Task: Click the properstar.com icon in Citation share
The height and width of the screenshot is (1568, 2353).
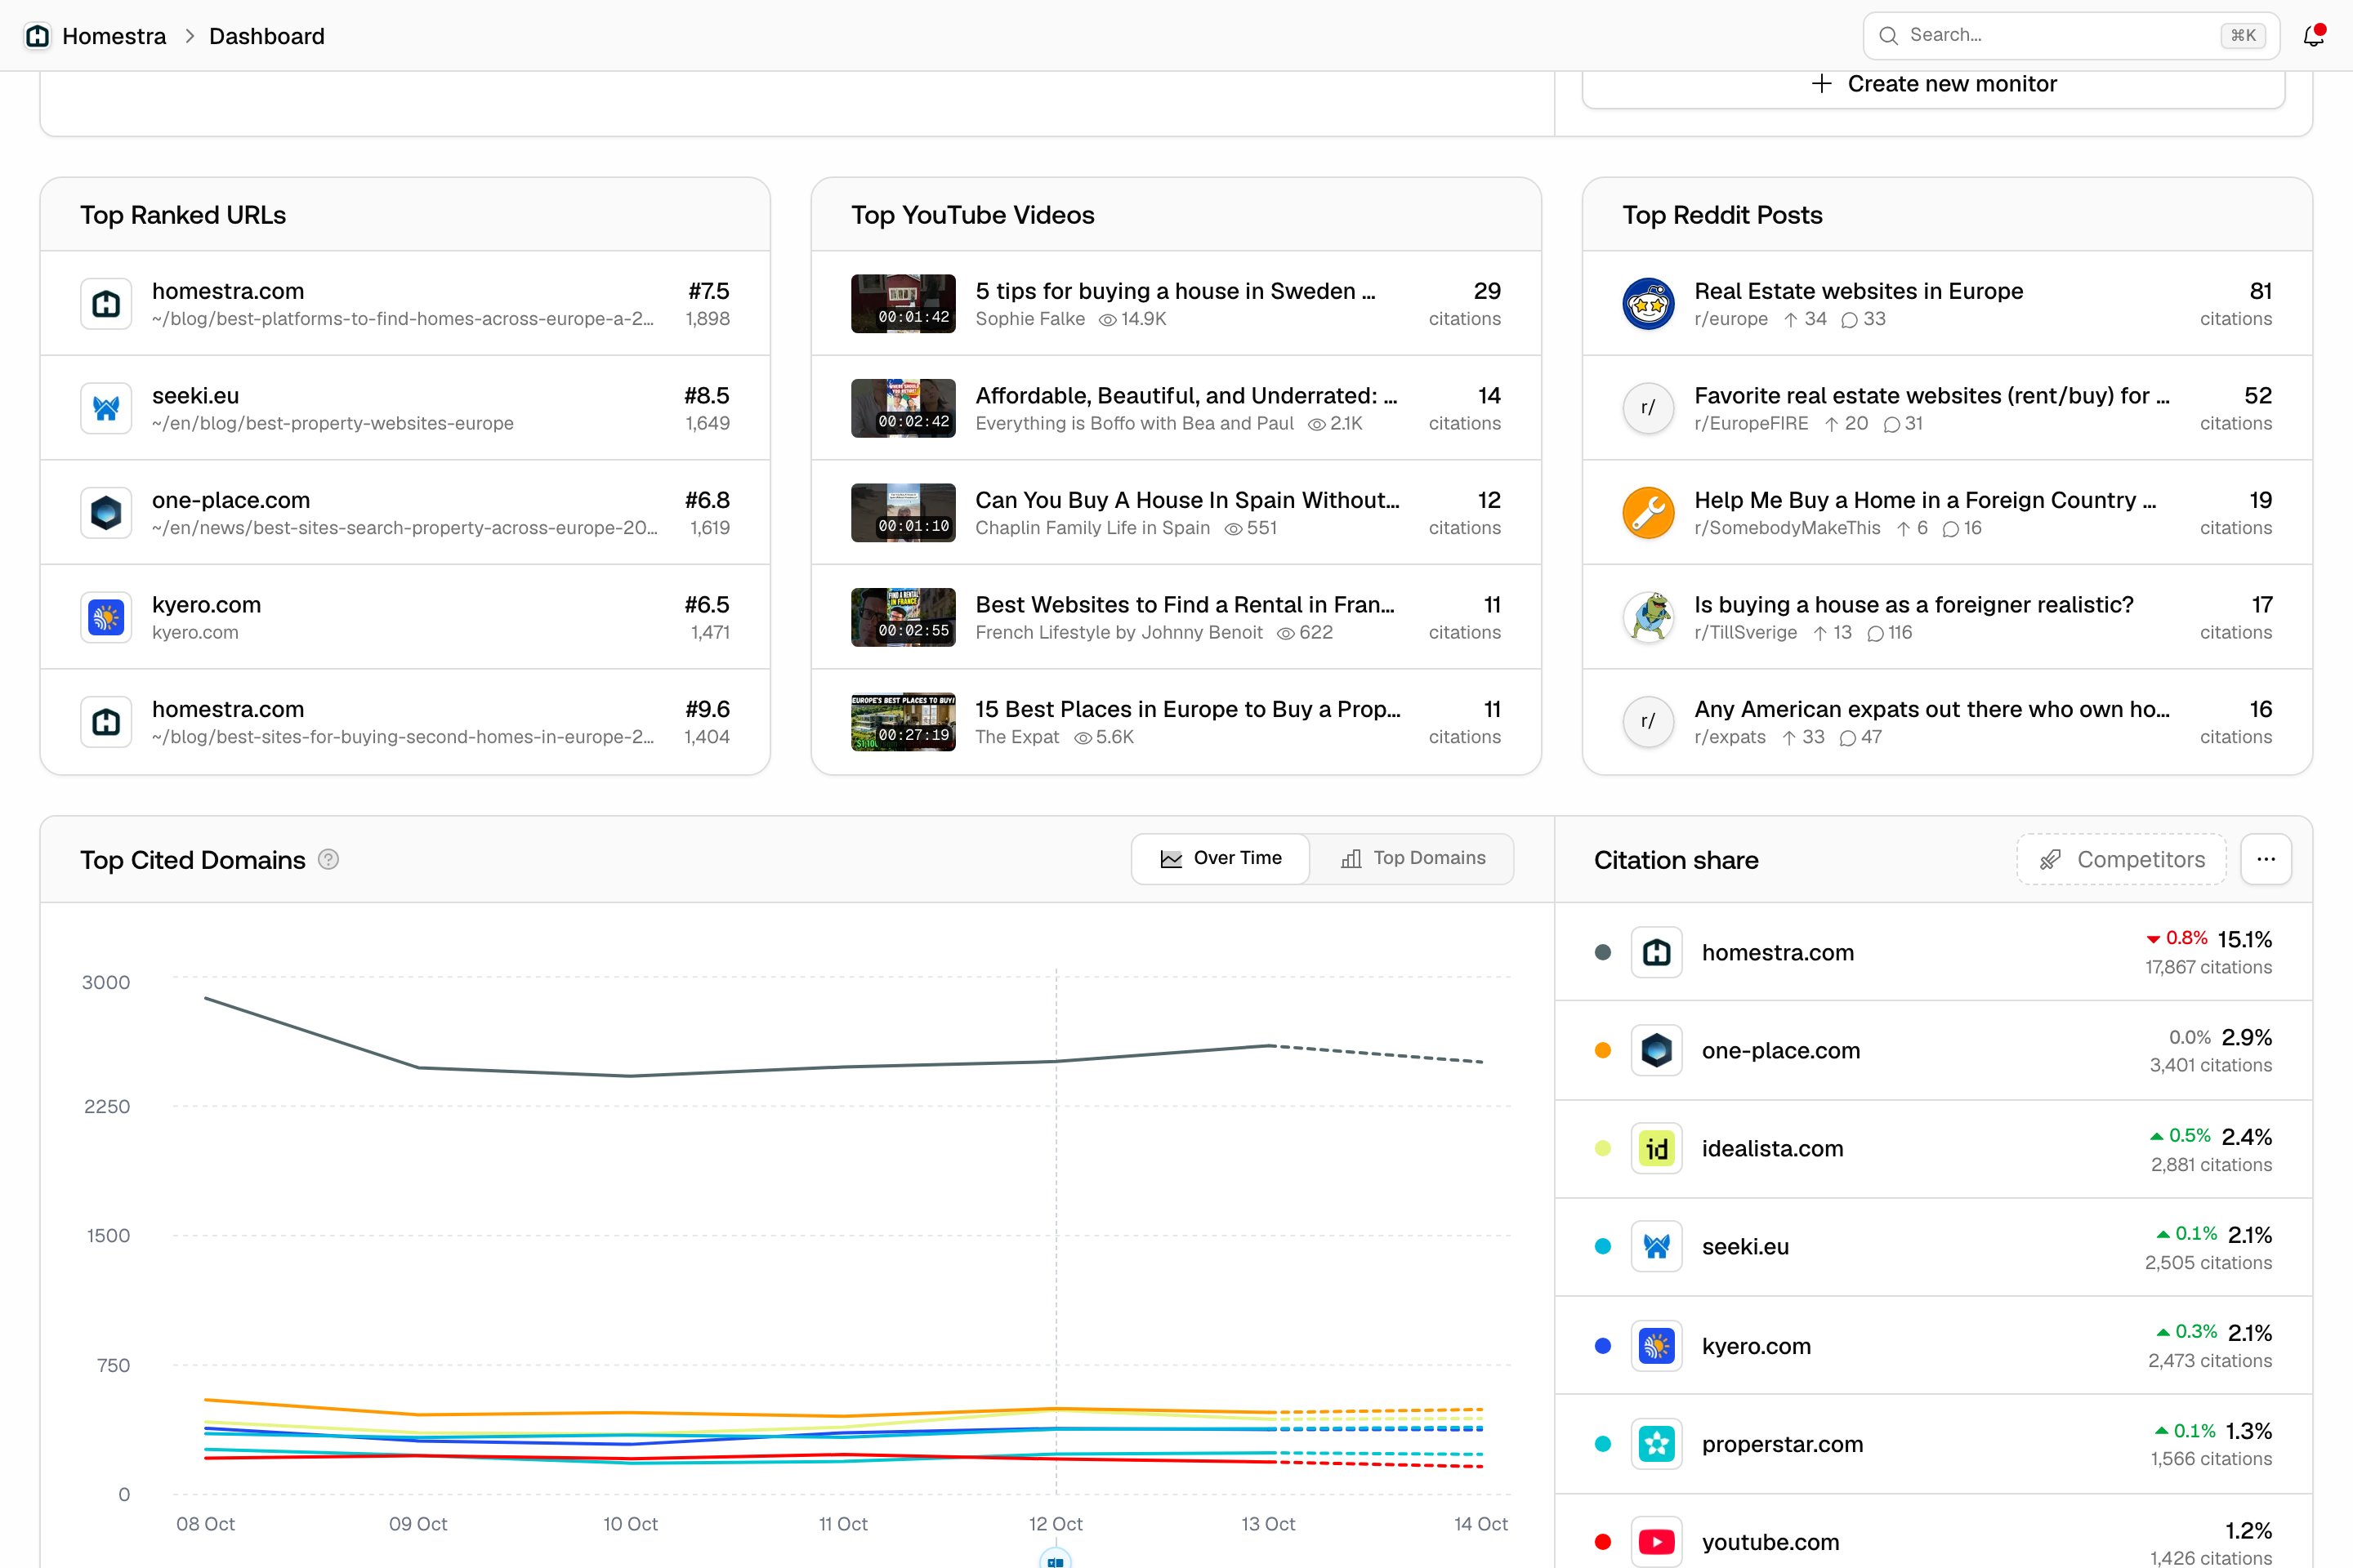Action: [x=1657, y=1443]
